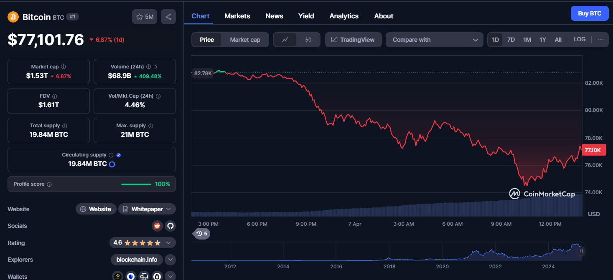Select the line chart icon
The height and width of the screenshot is (280, 613).
[285, 40]
